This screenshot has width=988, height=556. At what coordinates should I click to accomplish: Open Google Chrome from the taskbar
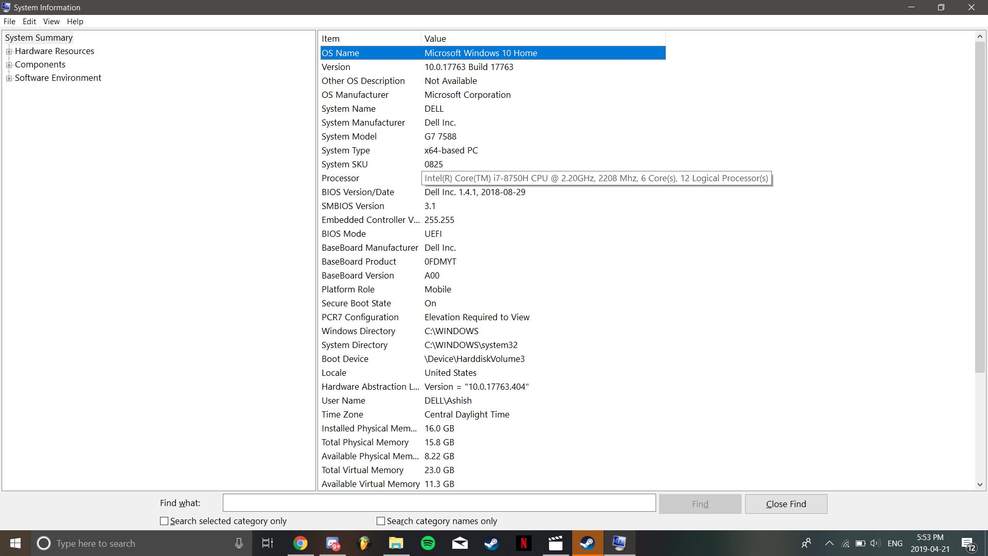[301, 543]
